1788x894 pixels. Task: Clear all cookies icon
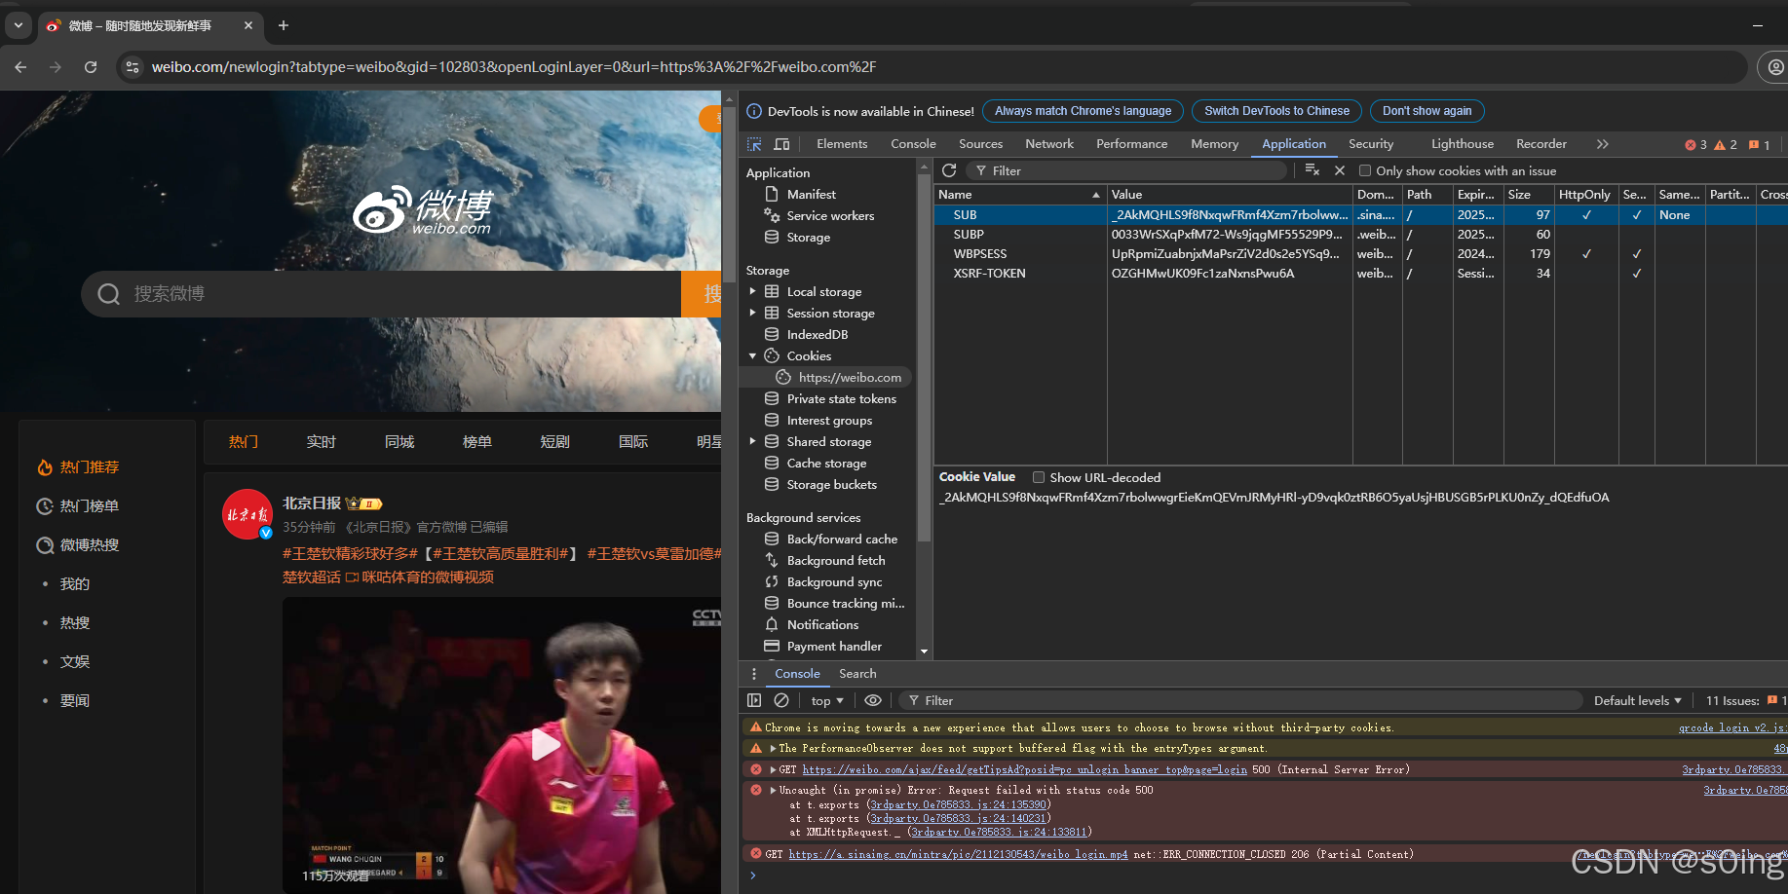(x=1312, y=170)
